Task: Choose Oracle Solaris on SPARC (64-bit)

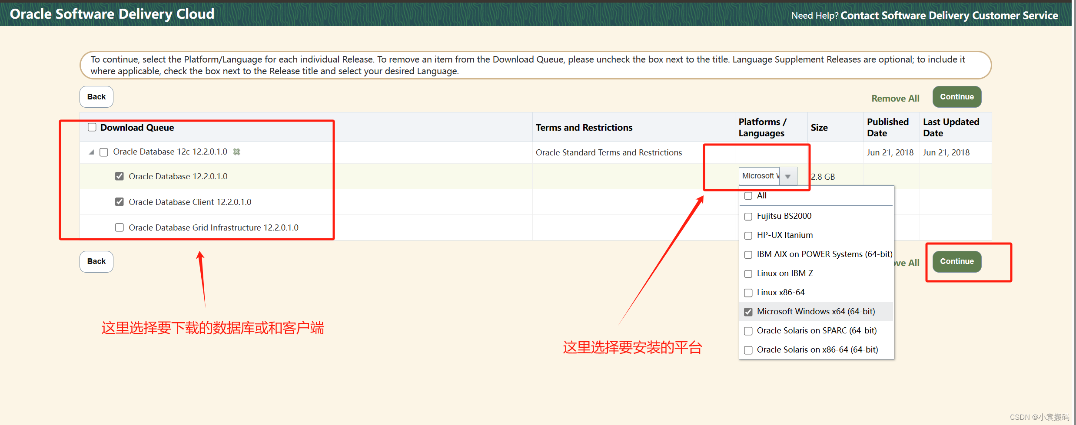Action: click(748, 331)
